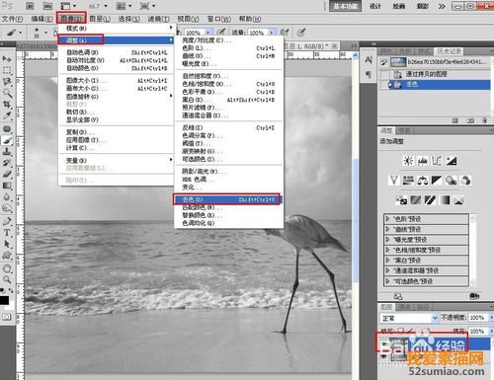Select the Lasso tool
494x380 pixels.
[7, 82]
